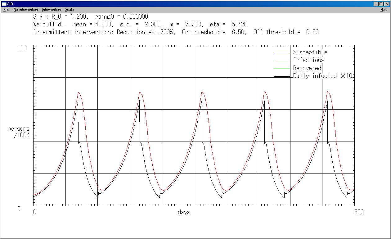The height and width of the screenshot is (239, 391).
Task: Open the File menu
Action: pos(6,10)
